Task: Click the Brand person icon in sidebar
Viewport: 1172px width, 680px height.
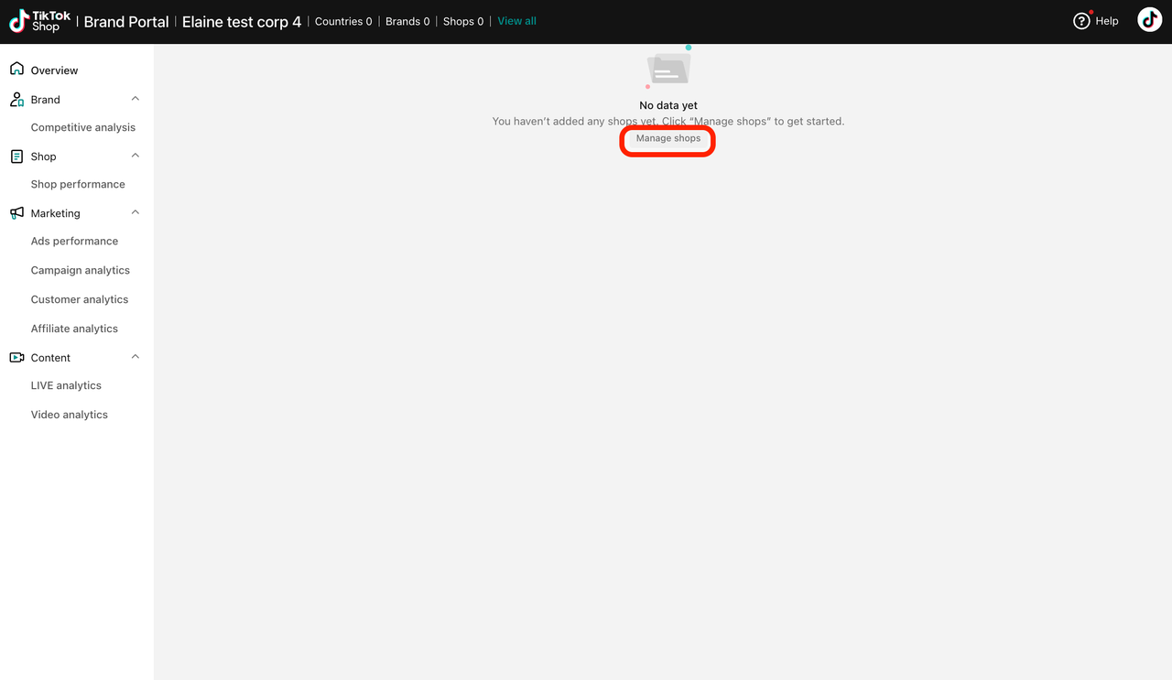Action: coord(16,100)
